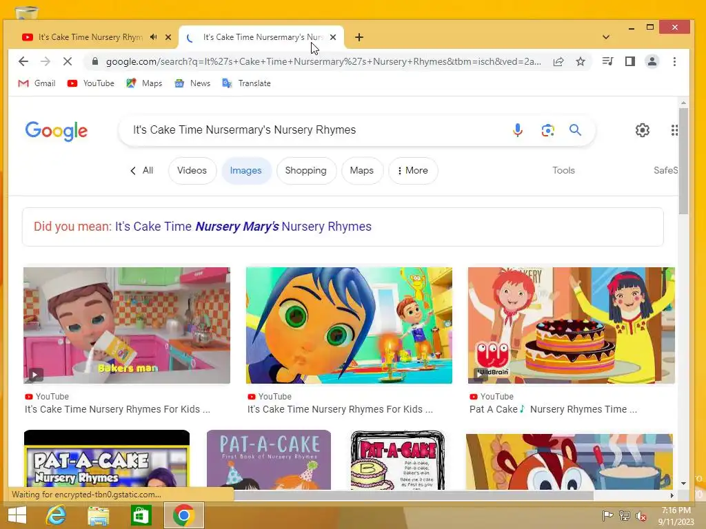Click the horizontal scrollbar right arrow
Screen dimensions: 706x529
point(672,495)
